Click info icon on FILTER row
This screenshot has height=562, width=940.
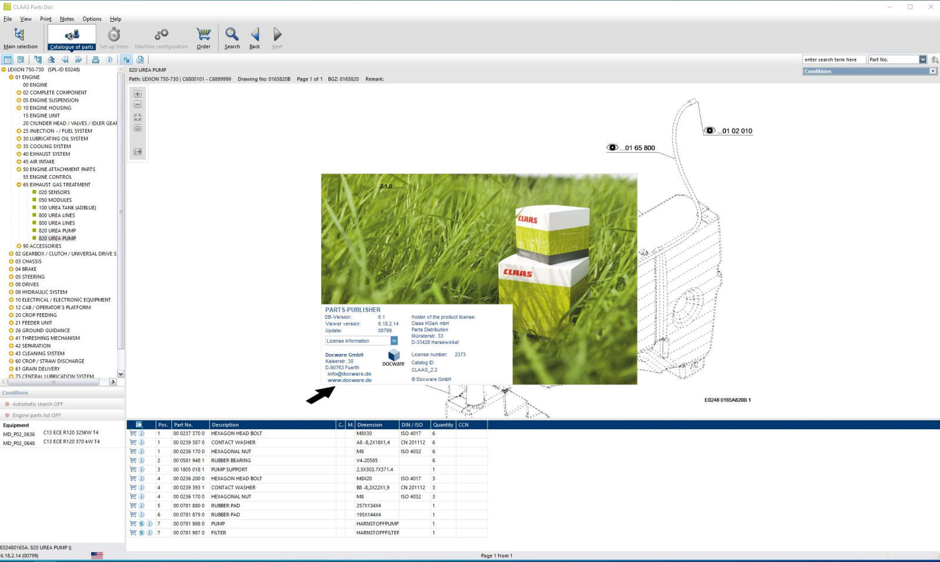(x=150, y=533)
